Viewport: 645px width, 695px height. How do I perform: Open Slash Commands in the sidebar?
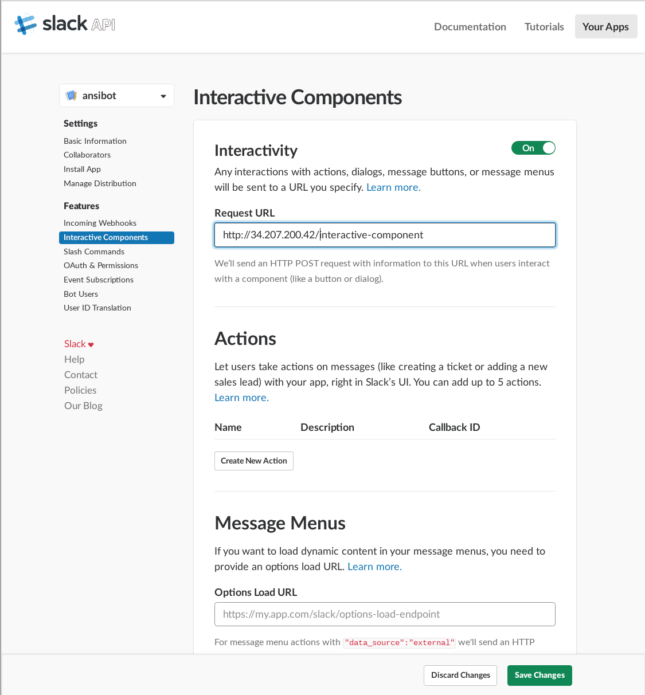[94, 252]
